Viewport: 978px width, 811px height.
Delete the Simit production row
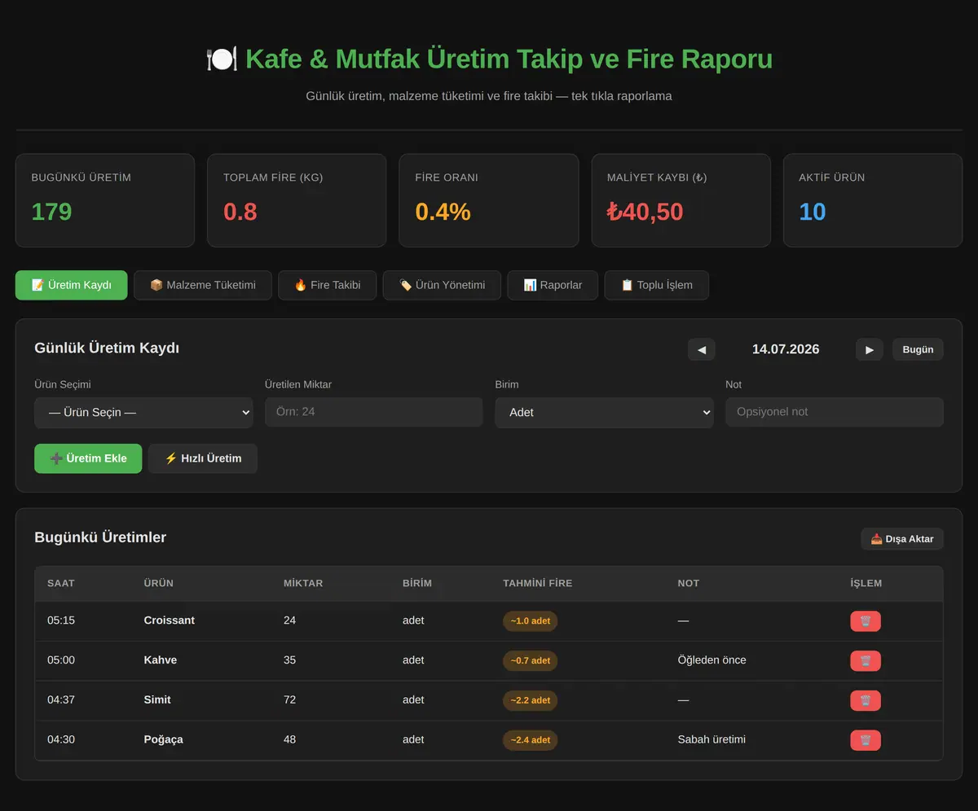(865, 700)
